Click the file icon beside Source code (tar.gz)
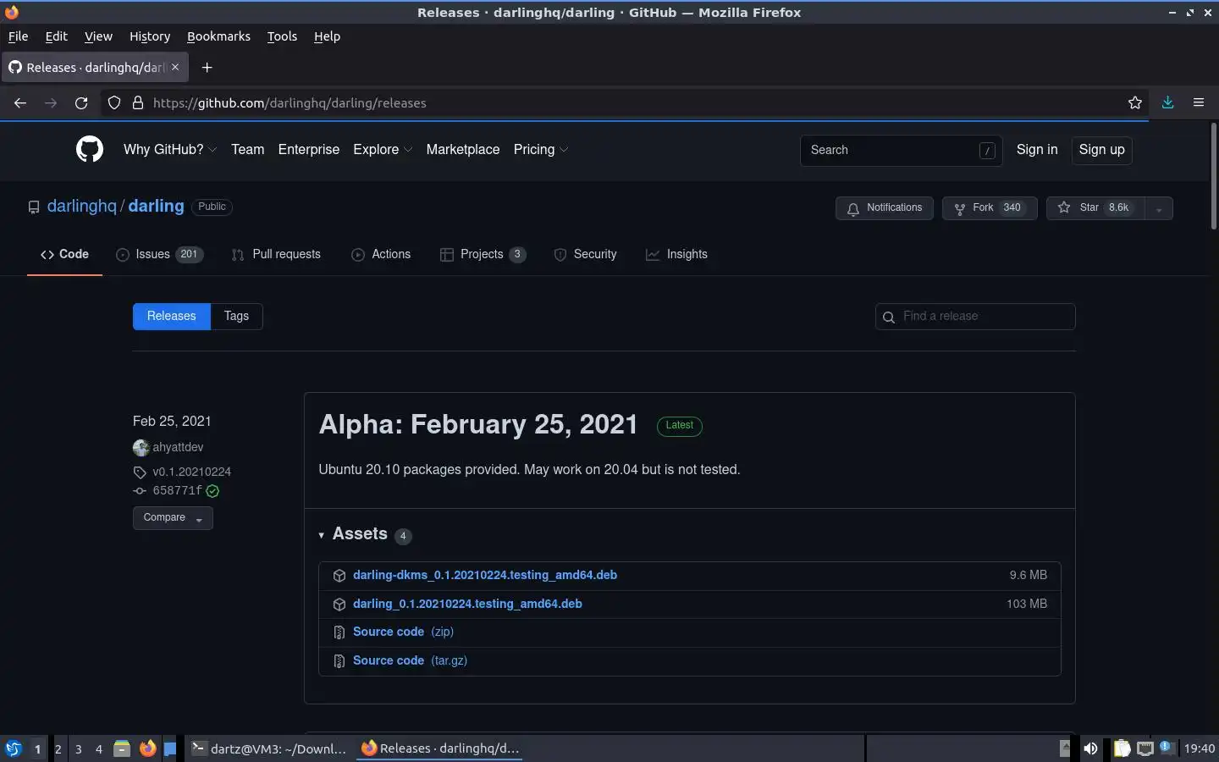Image resolution: width=1219 pixels, height=762 pixels. pos(339,661)
